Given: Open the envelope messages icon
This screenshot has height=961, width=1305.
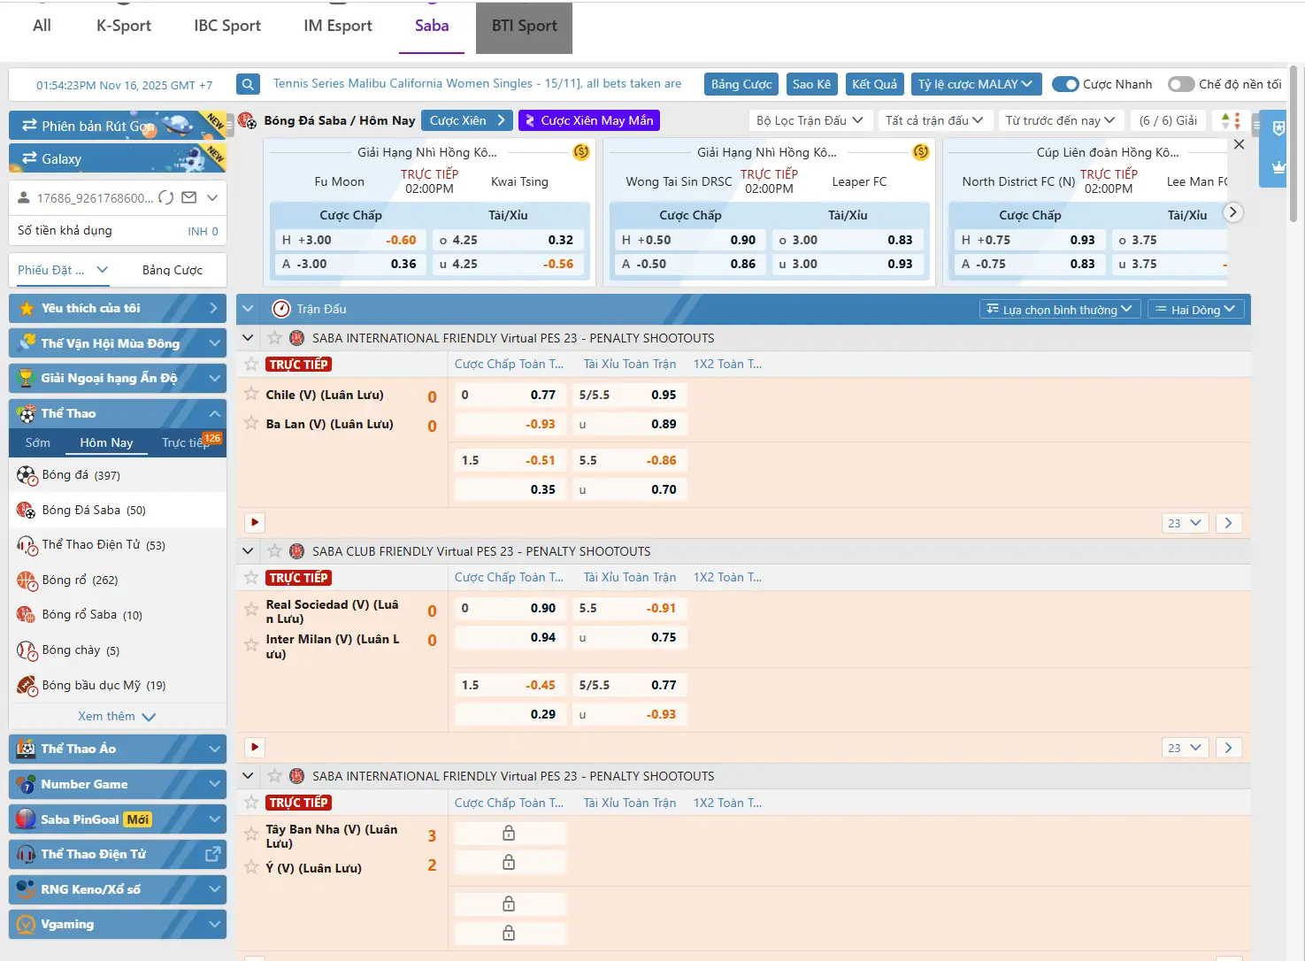Looking at the screenshot, I should tap(188, 197).
